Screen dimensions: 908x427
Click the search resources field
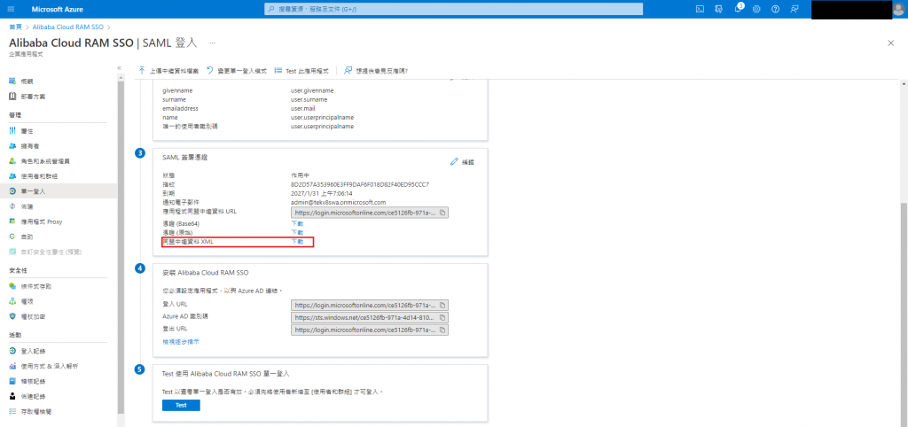tap(453, 9)
